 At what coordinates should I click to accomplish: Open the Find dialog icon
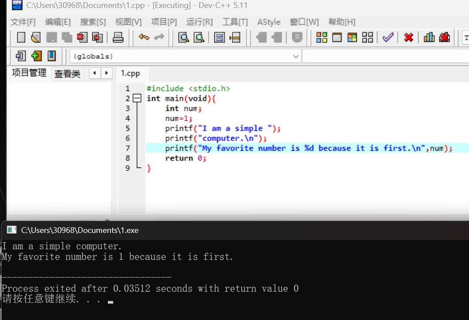[183, 38]
